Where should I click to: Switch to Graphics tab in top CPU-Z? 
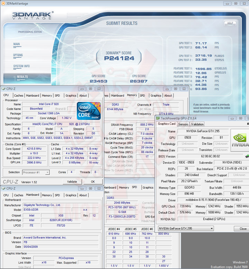pos(71,95)
